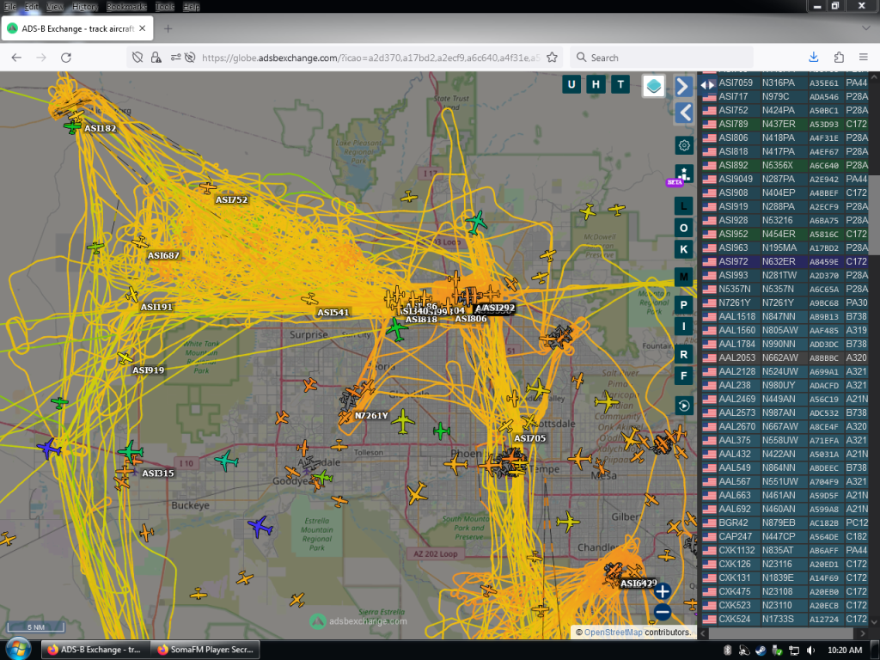Select the ASI541 aircraft marker

tap(309, 299)
